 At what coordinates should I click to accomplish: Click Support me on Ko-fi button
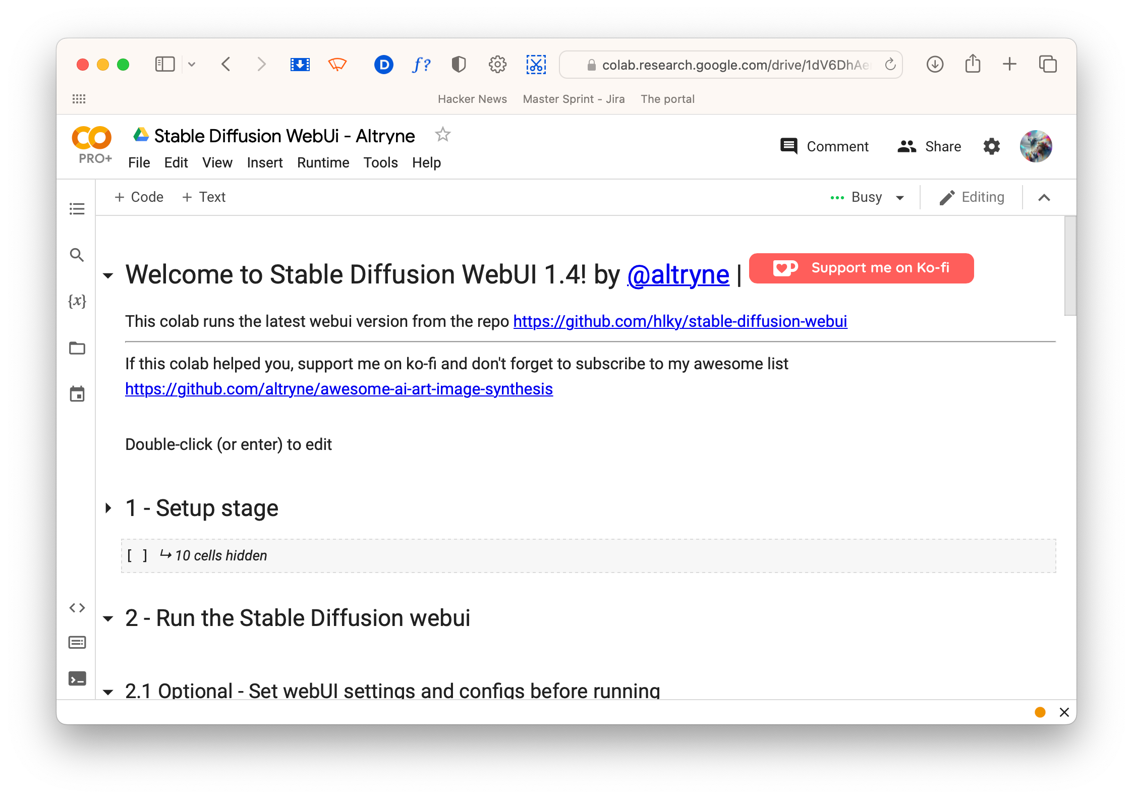click(x=861, y=268)
